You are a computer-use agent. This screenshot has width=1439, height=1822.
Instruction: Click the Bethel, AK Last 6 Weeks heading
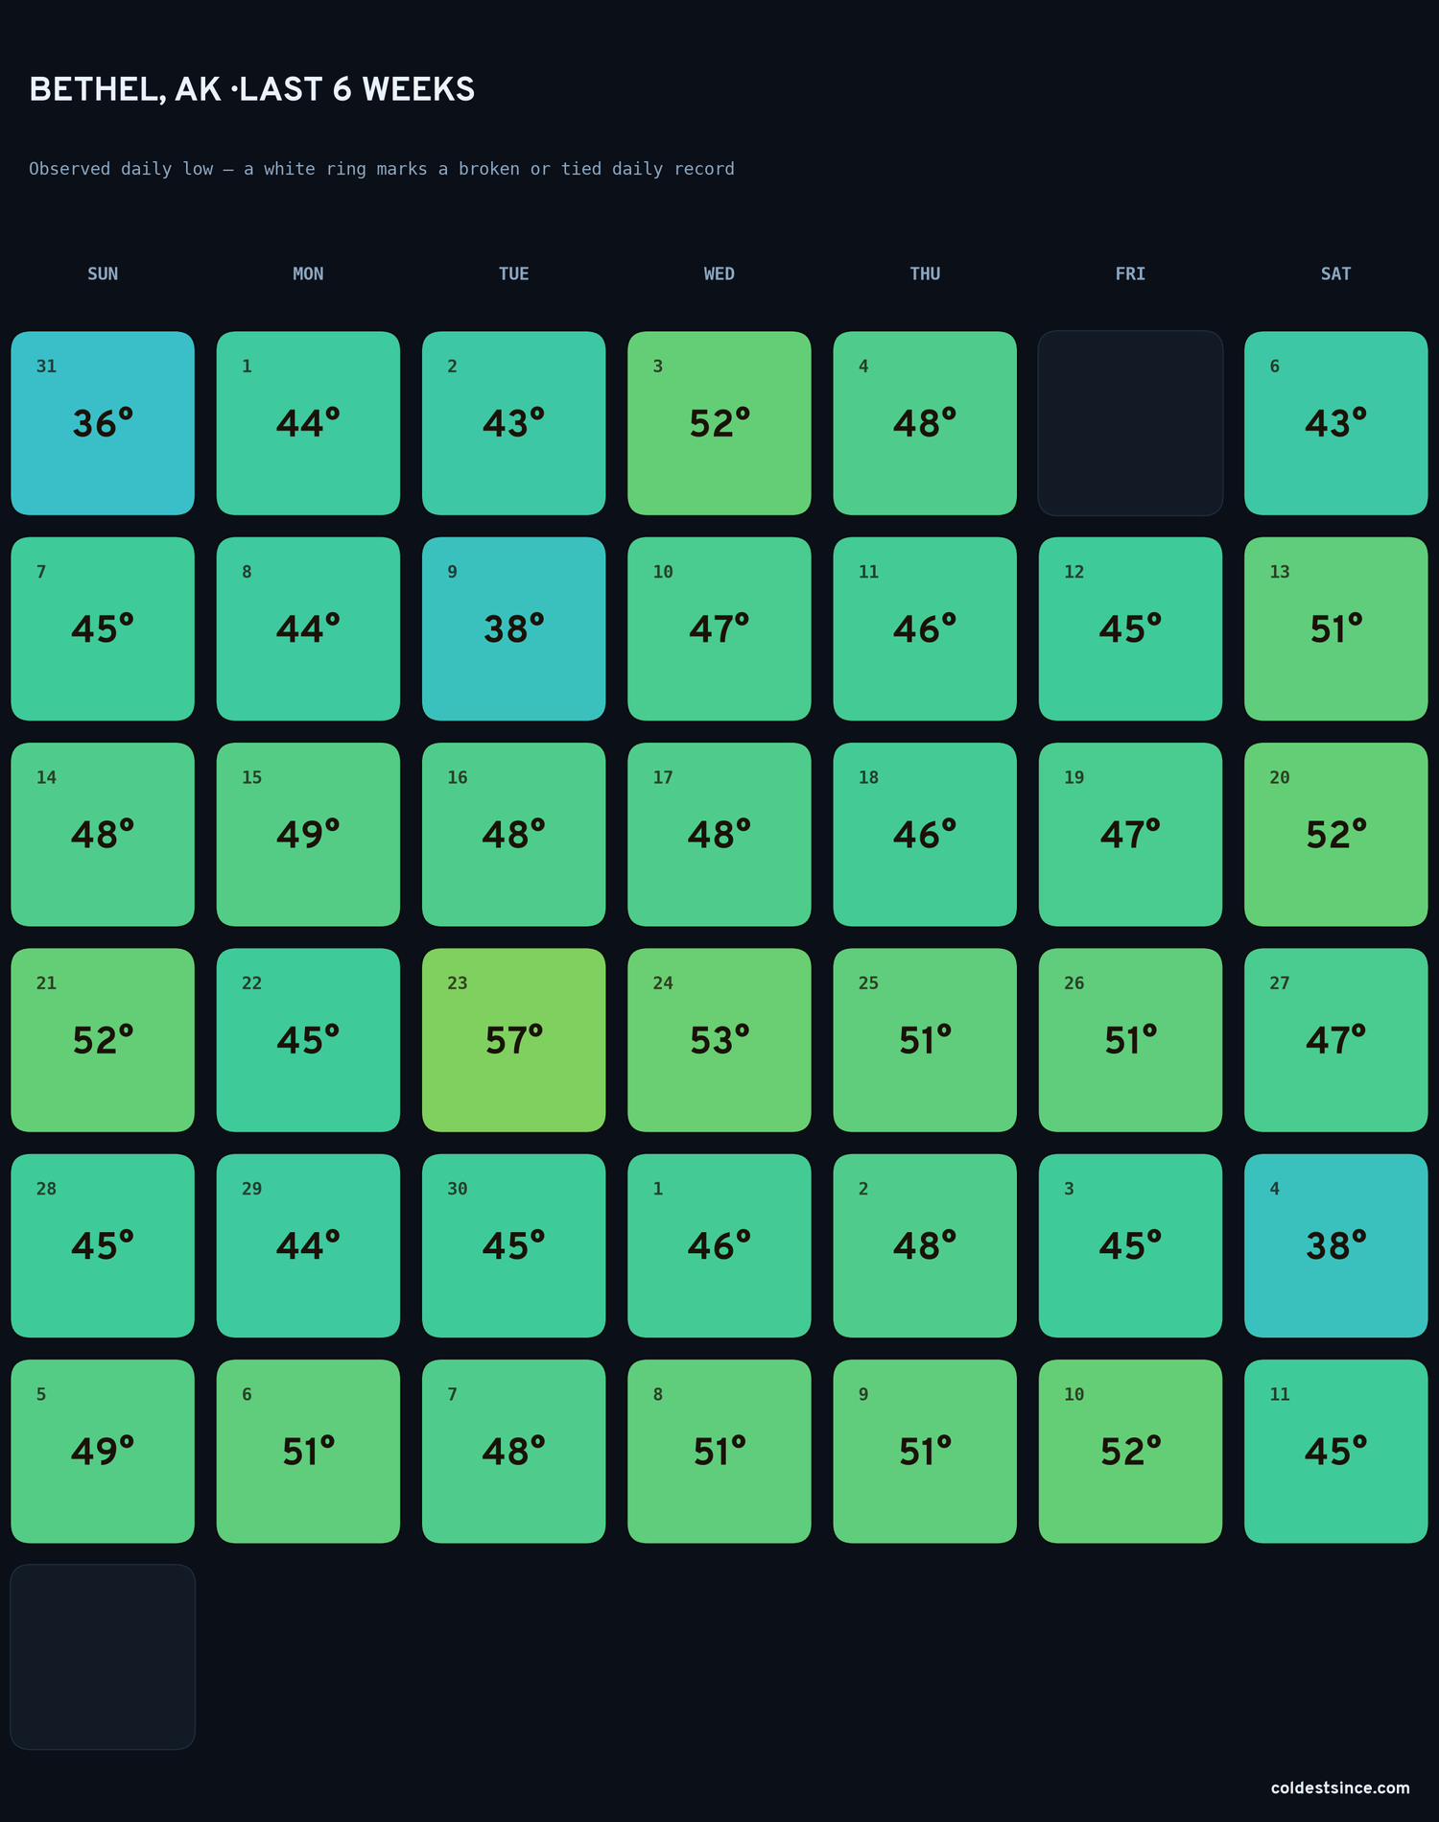(252, 89)
